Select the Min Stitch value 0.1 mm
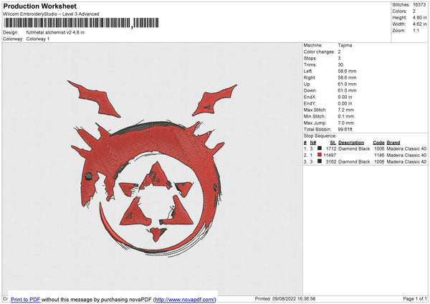Image resolution: width=430 pixels, height=304 pixels. click(346, 116)
